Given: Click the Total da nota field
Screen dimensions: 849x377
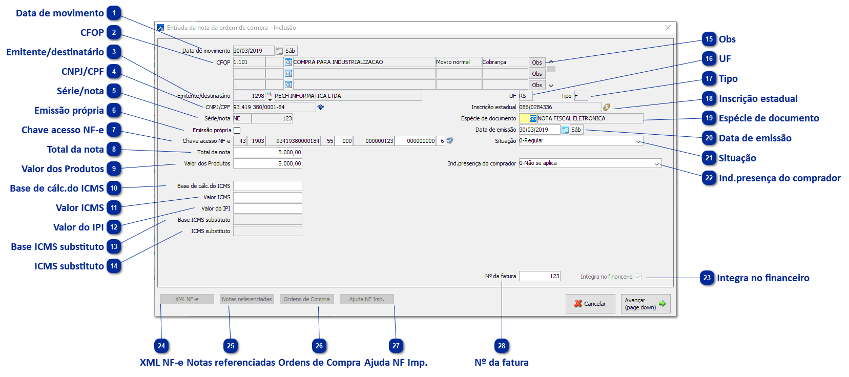Looking at the screenshot, I should click(267, 152).
